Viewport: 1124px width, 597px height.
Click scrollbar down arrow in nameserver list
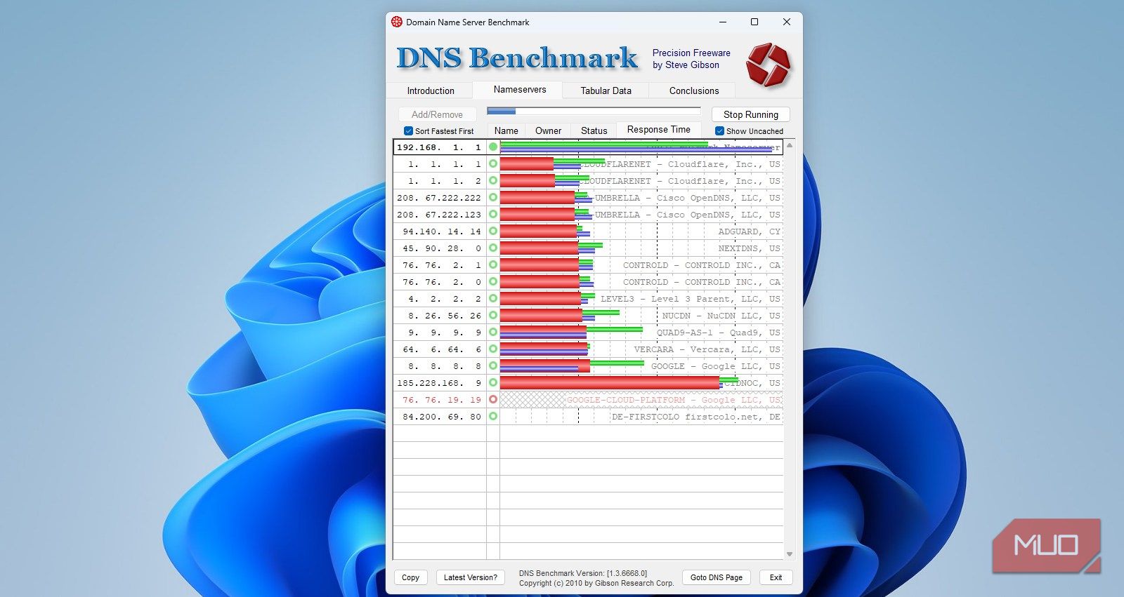(790, 554)
